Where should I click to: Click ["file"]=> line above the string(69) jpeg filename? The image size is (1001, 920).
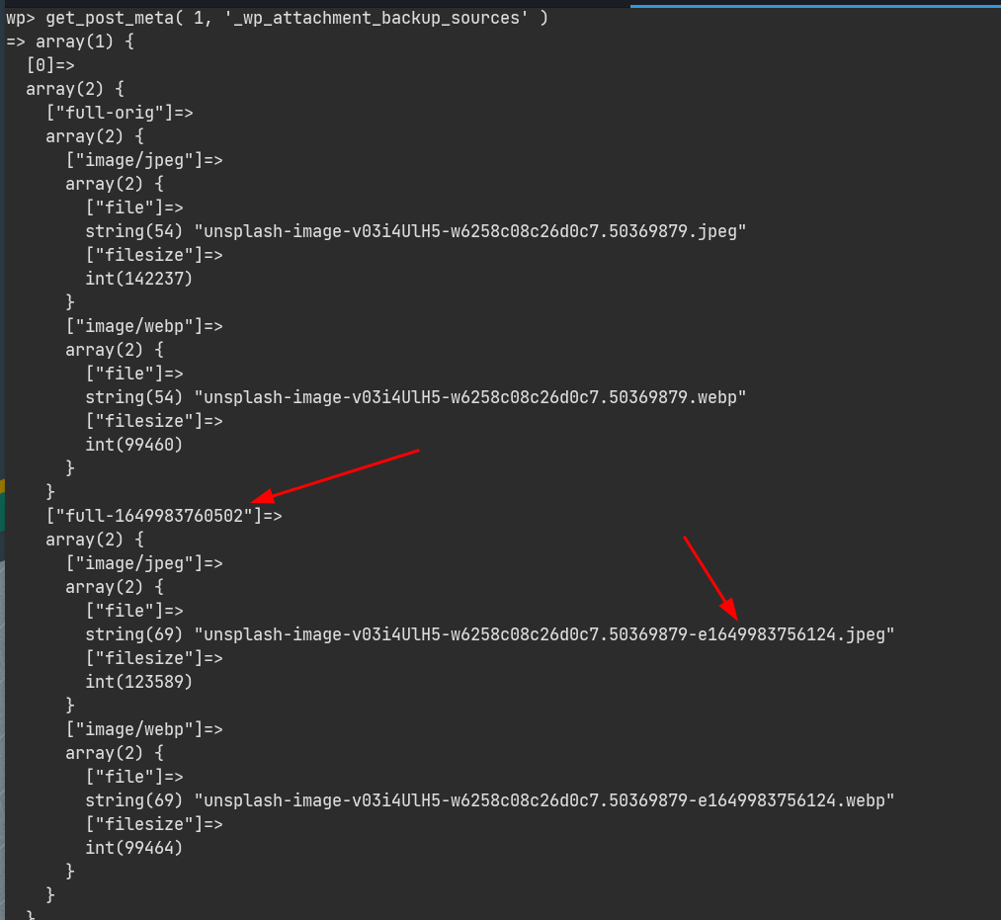pyautogui.click(x=134, y=611)
